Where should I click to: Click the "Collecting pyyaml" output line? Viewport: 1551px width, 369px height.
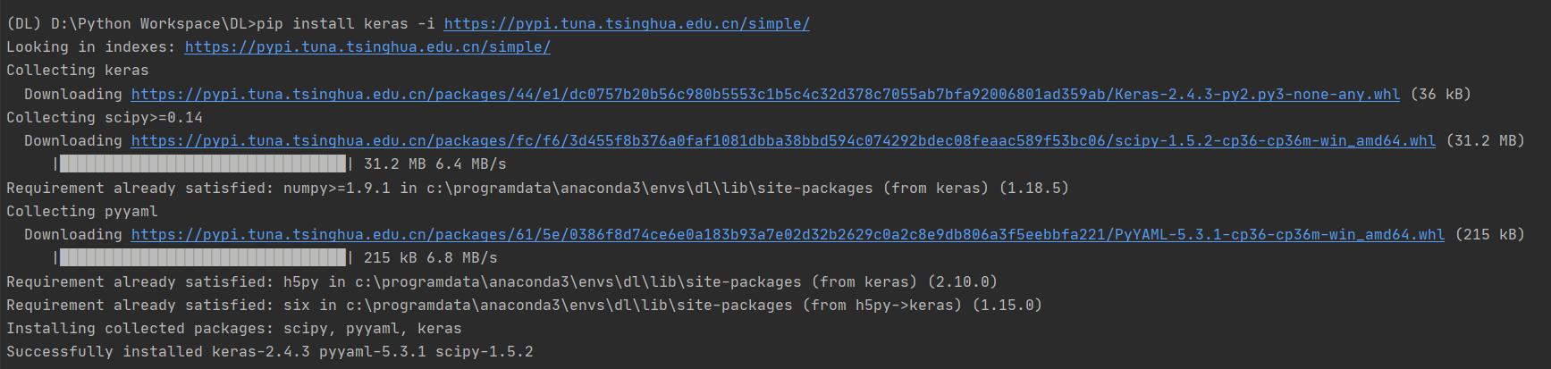click(x=82, y=212)
